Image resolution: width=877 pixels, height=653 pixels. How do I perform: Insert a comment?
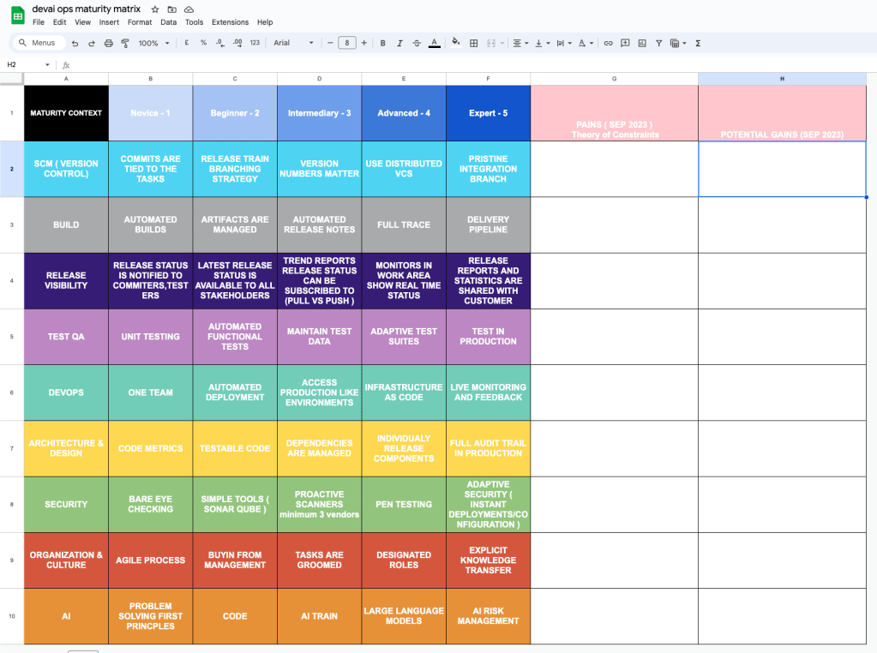pos(625,43)
